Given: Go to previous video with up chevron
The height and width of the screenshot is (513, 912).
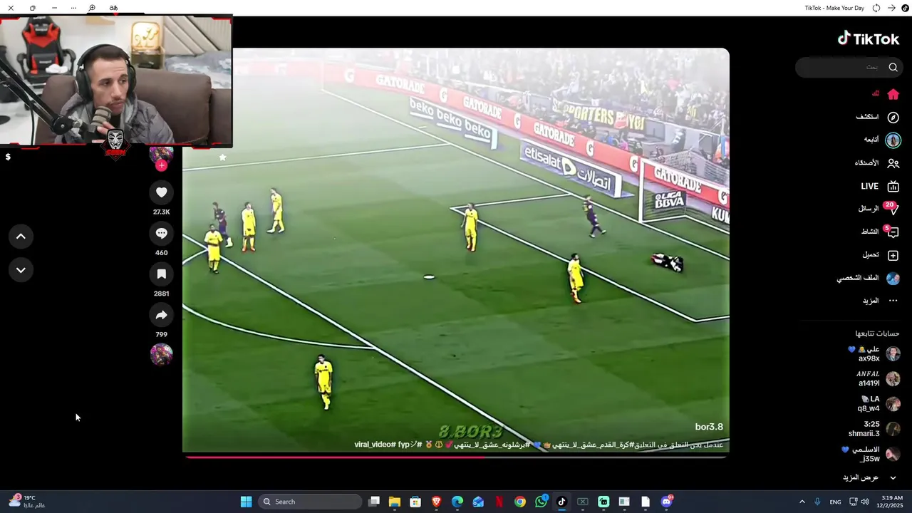Looking at the screenshot, I should (x=21, y=237).
